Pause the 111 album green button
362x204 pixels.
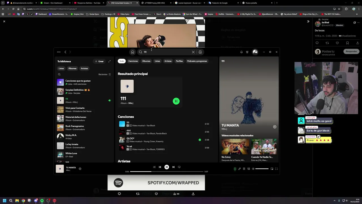(176, 101)
